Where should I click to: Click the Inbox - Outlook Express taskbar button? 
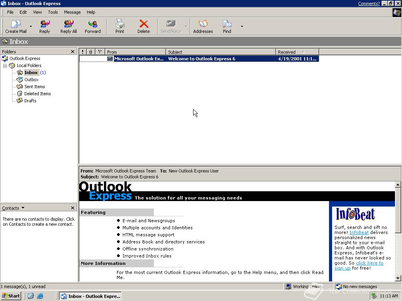point(91,296)
